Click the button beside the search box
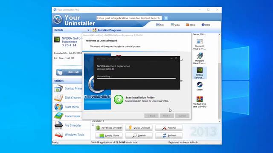Screen dimensions: 273x153 point(166,18)
